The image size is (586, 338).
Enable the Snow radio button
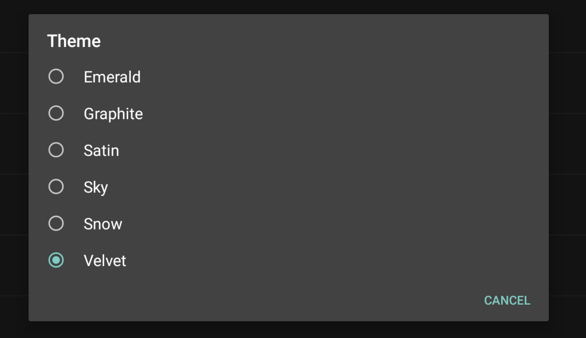click(x=56, y=223)
